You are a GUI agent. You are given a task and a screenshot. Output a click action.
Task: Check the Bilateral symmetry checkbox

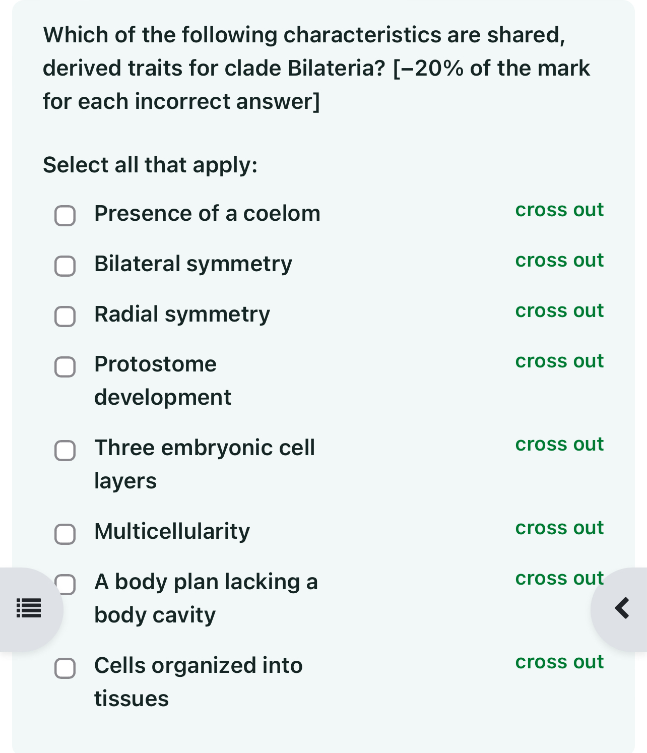(x=64, y=266)
